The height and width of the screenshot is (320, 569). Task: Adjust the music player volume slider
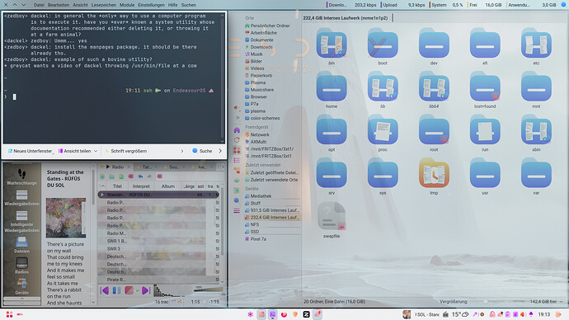tap(209, 289)
